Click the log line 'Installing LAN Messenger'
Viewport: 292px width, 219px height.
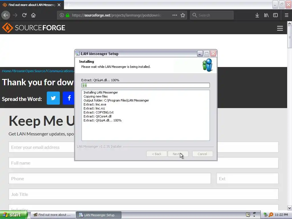[101, 92]
